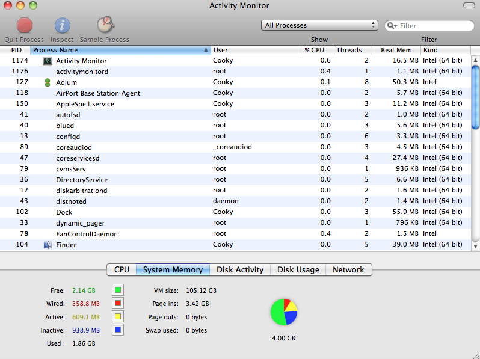Select the AirPort Base Station Agent row
The height and width of the screenshot is (359, 480).
(x=235, y=93)
